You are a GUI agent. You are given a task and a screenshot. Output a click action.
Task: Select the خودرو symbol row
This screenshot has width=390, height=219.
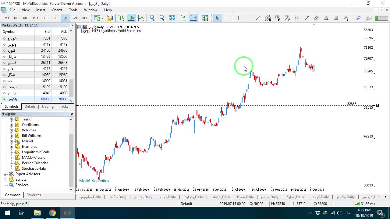pyautogui.click(x=36, y=38)
